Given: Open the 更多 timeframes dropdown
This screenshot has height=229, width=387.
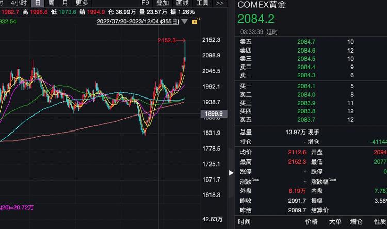Looking at the screenshot, I should tap(82, 3).
